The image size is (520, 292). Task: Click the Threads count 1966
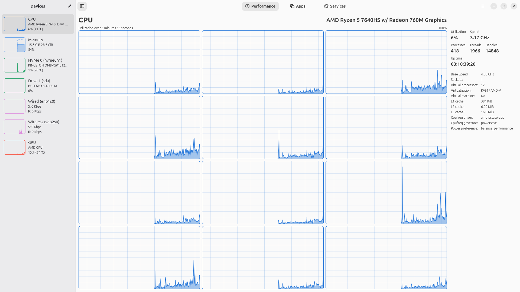coord(475,51)
